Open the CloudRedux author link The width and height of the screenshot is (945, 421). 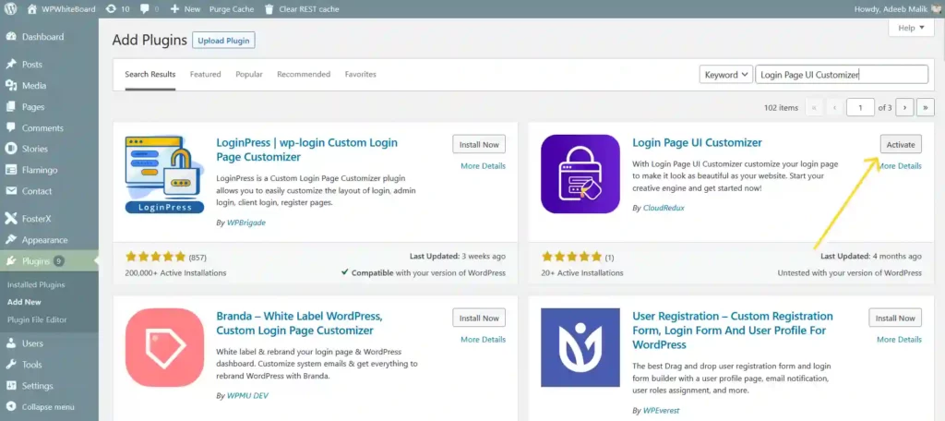pos(664,208)
